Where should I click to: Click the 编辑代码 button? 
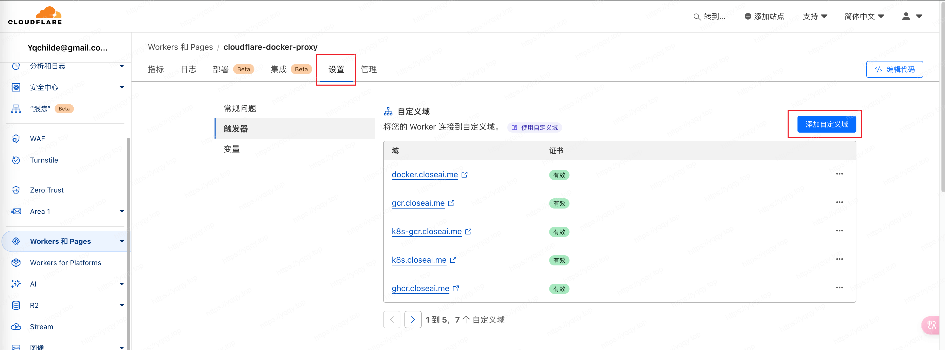coord(894,69)
